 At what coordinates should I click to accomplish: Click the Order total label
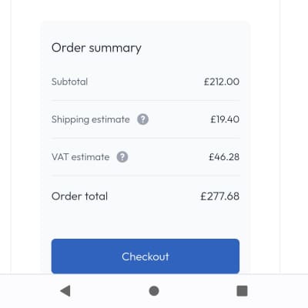tap(79, 196)
